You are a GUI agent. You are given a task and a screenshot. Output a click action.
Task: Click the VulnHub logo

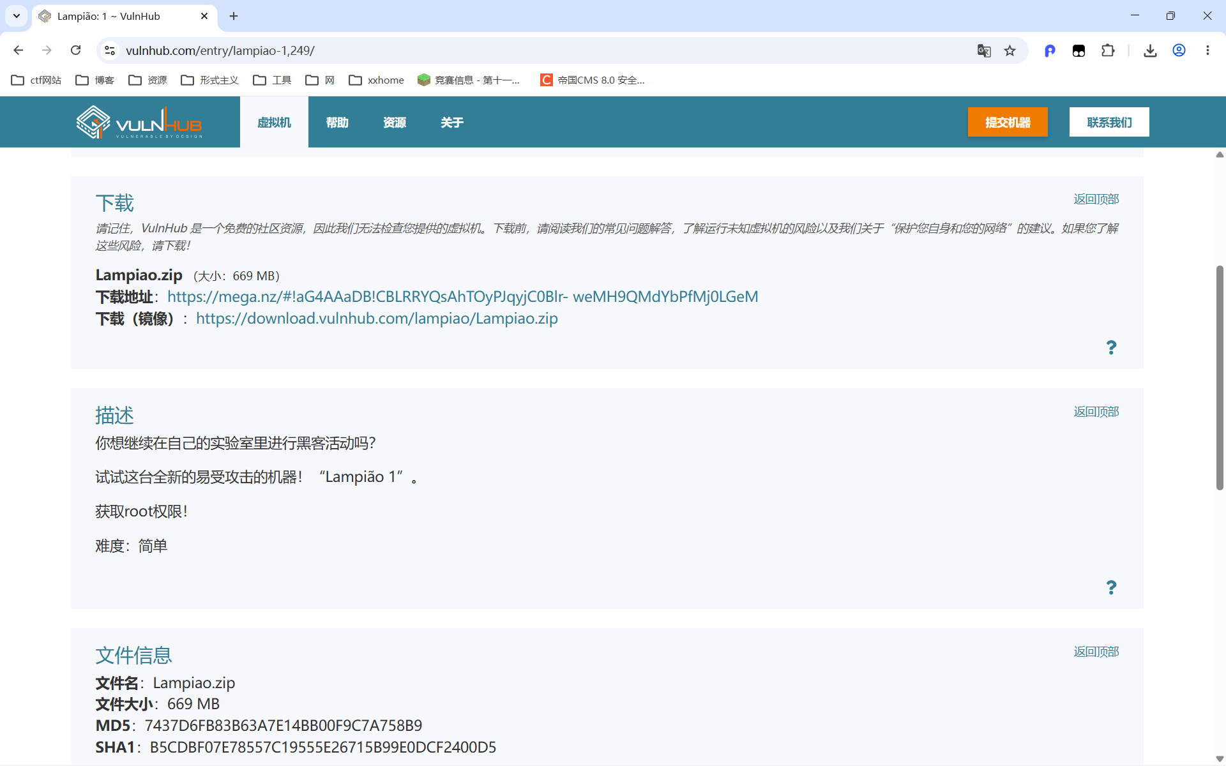[x=139, y=122]
